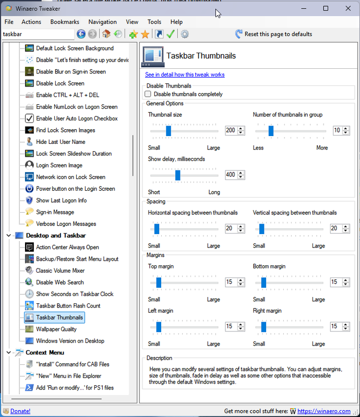Click the taskbar search text box
The height and width of the screenshot is (417, 360).
pos(38,34)
